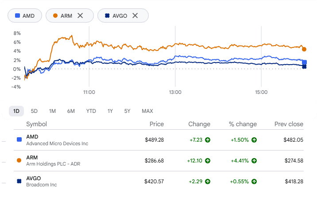Switch to the 1M time range
This screenshot has height=197, width=317.
[52, 111]
